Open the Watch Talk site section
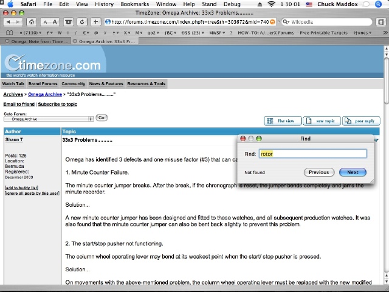The image size is (389, 292). coord(13,84)
